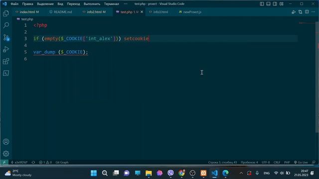Click the remote window indicator in status bar
This screenshot has height=179, width=319.
4,163
